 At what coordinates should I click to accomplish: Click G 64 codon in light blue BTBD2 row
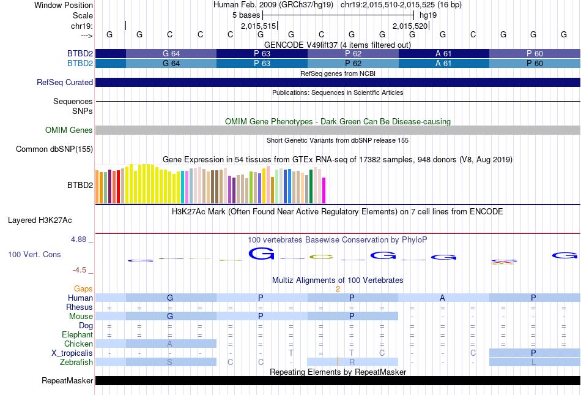pyautogui.click(x=171, y=64)
